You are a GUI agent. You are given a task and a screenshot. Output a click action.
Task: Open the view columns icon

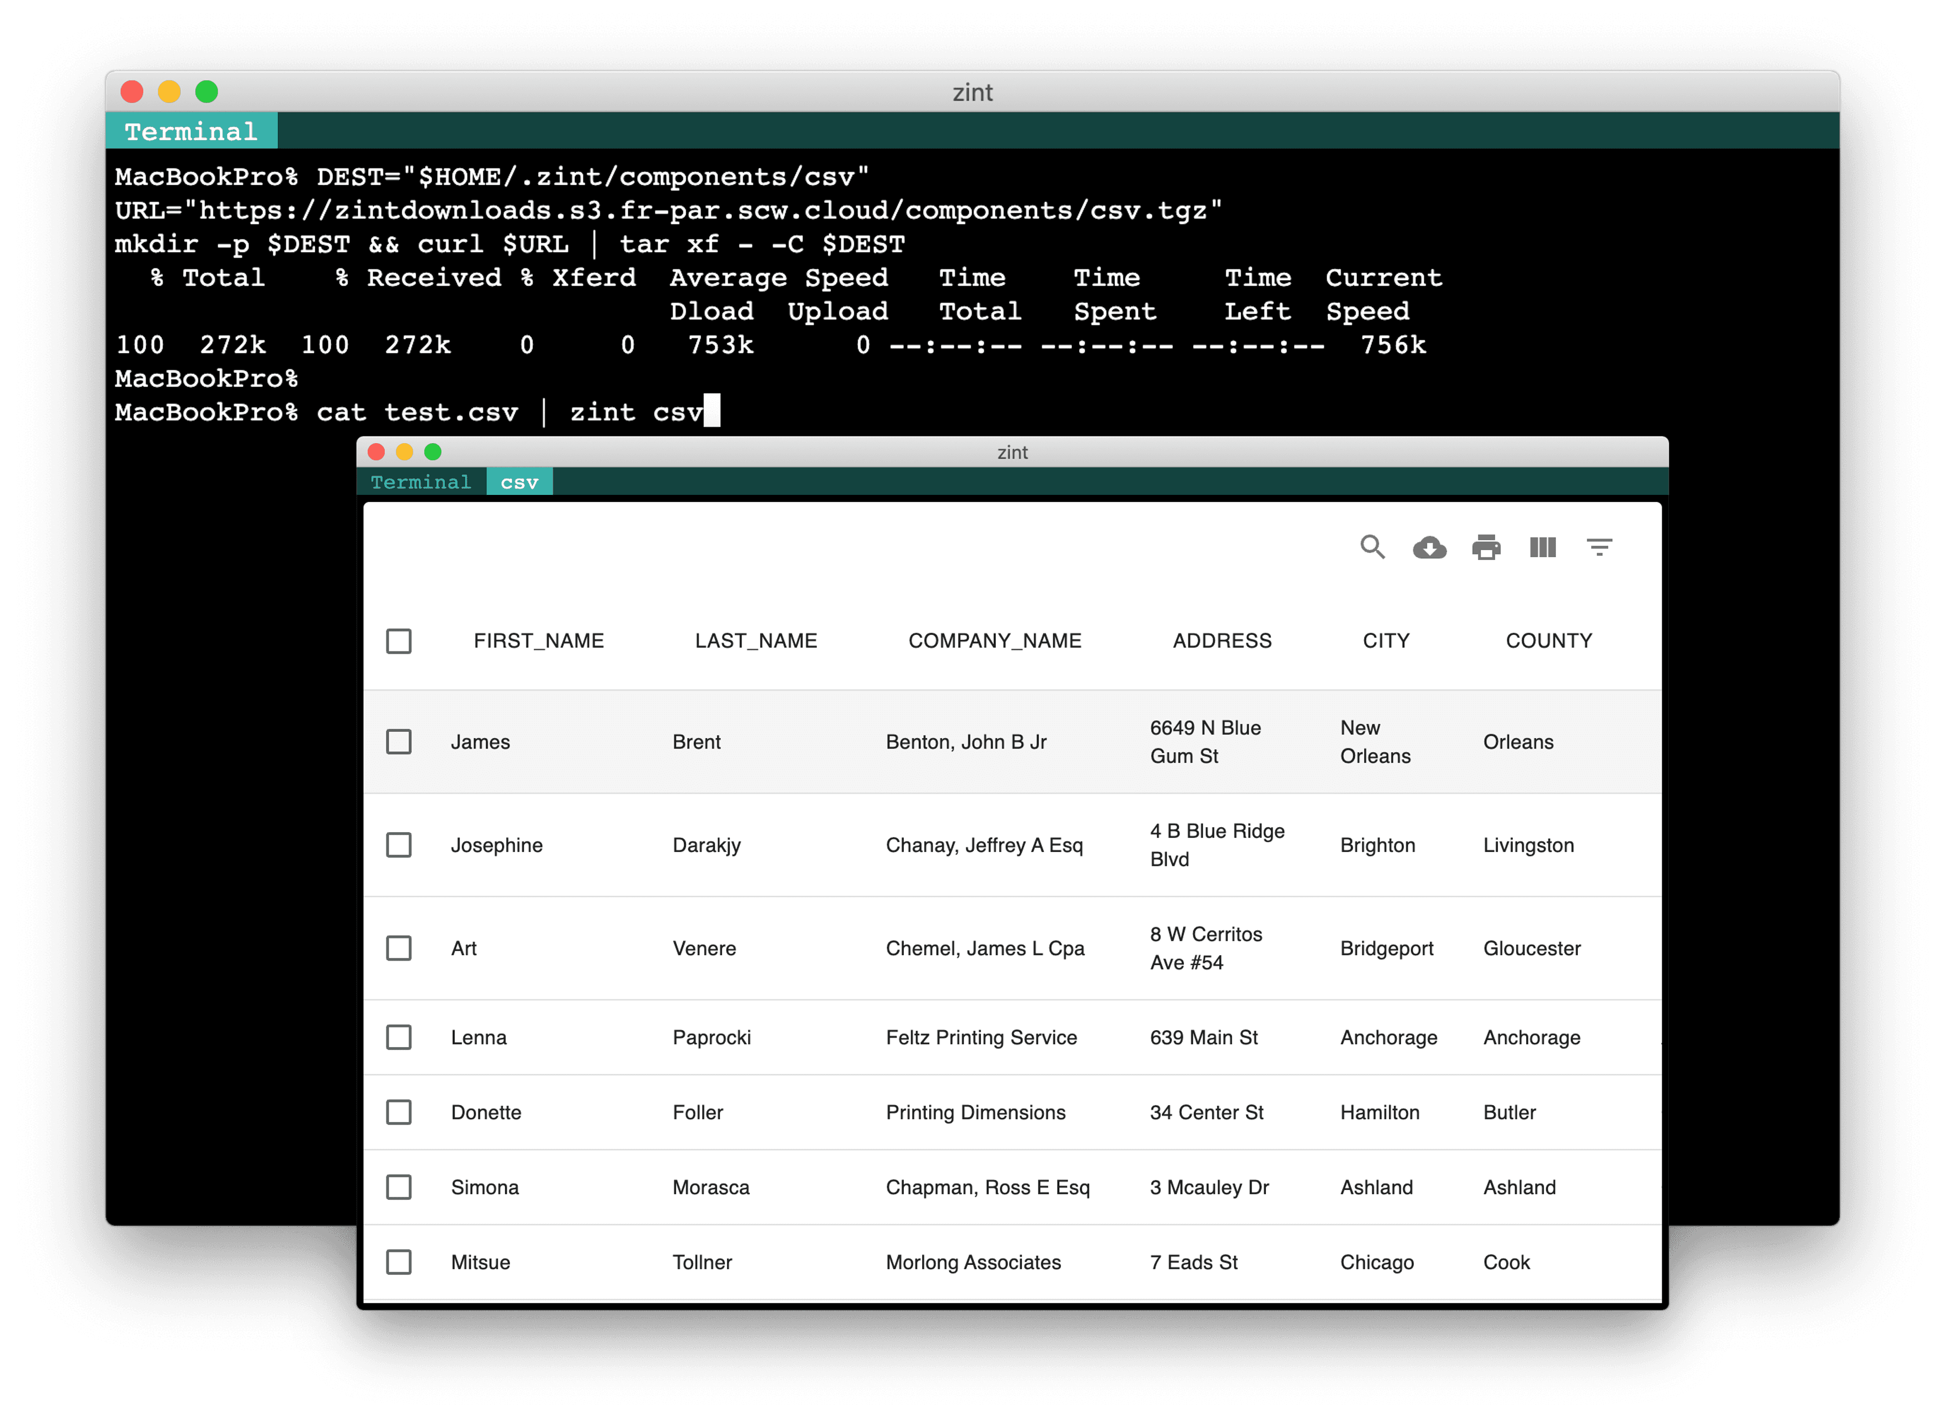tap(1543, 547)
